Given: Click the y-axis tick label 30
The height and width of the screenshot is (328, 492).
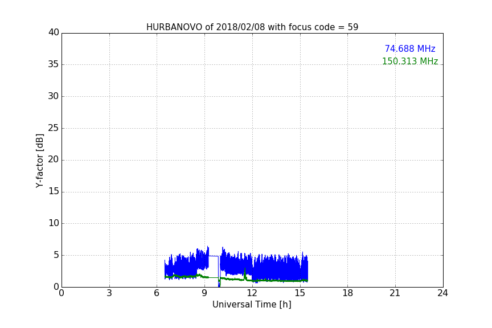Looking at the screenshot, I should [54, 96].
